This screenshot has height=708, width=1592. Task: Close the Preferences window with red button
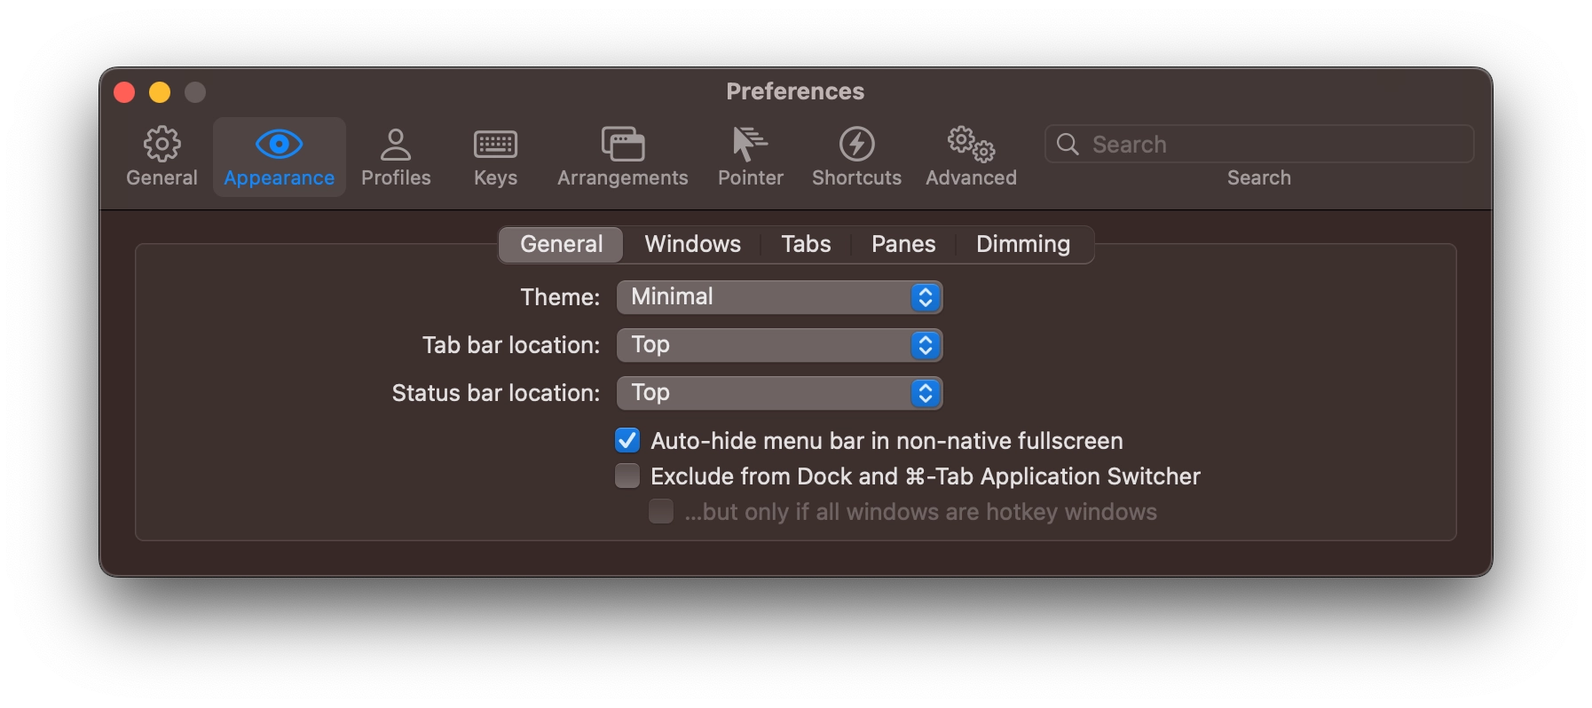[x=124, y=92]
